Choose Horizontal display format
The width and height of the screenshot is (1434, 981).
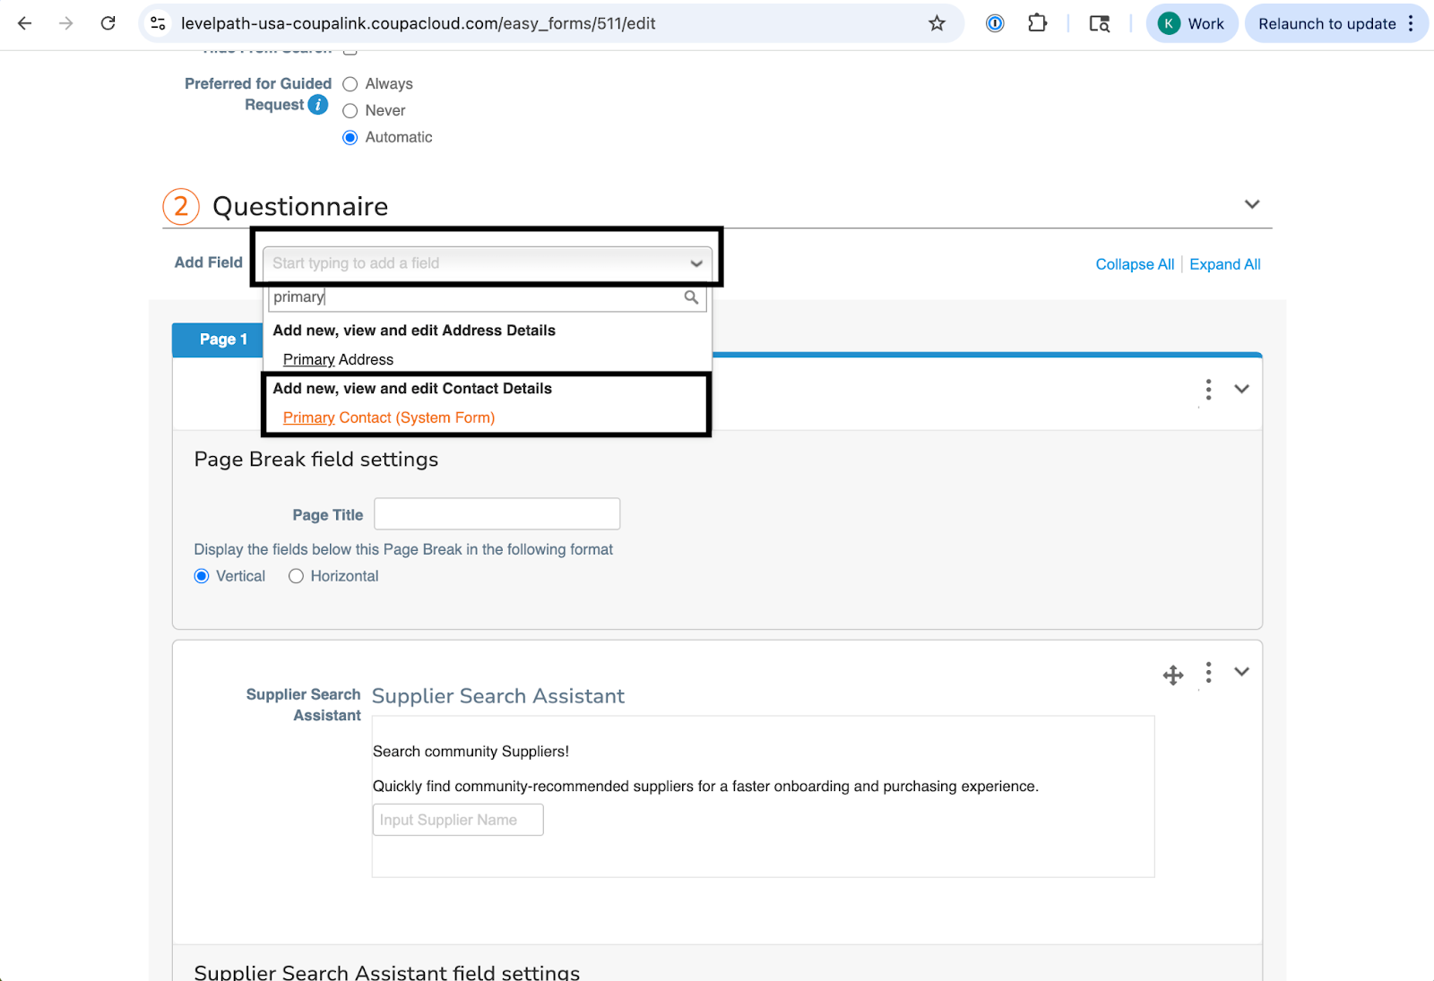coord(297,576)
